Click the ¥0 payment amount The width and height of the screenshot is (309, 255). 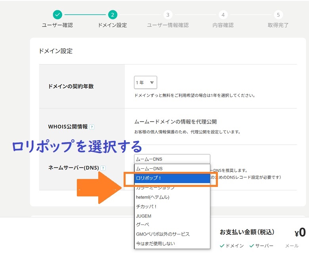pos(300,232)
